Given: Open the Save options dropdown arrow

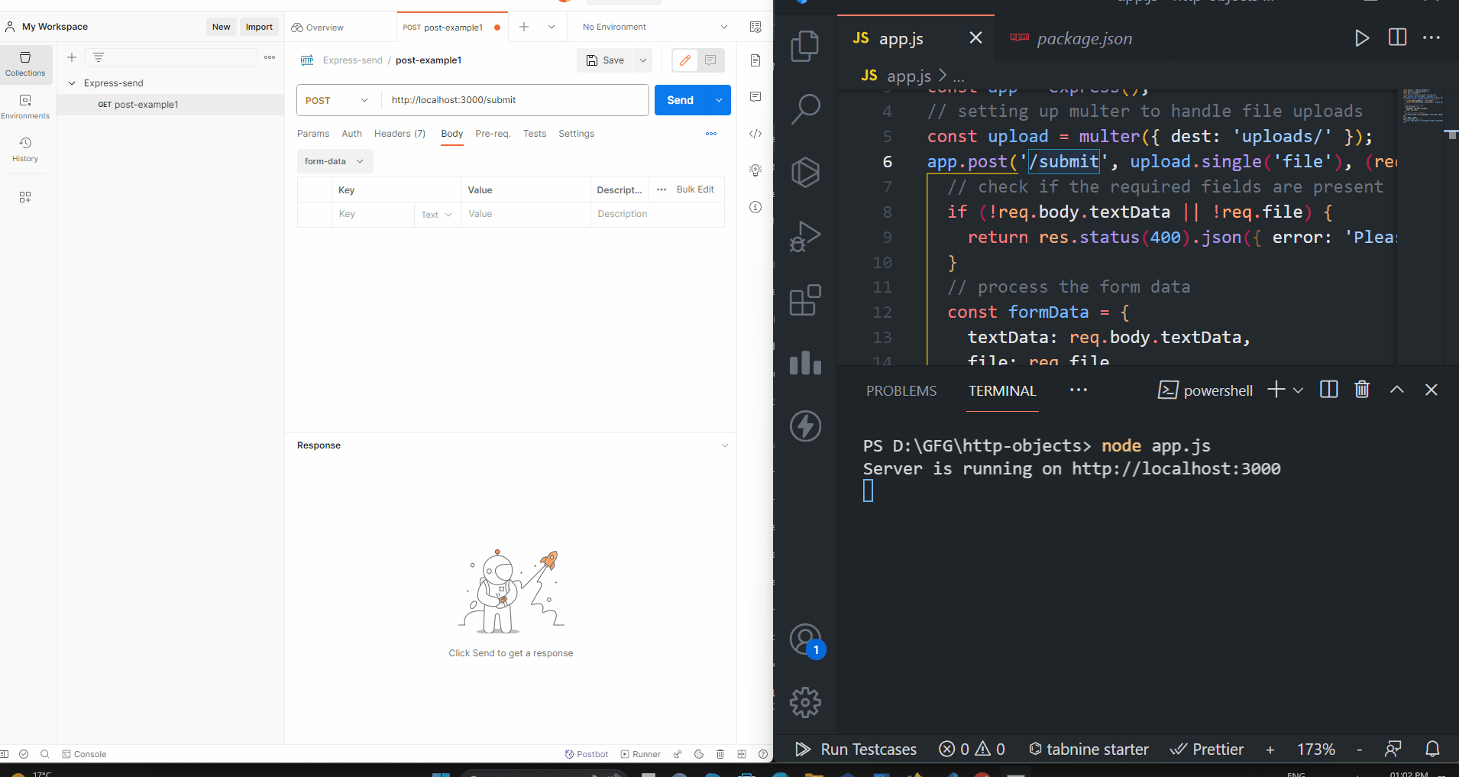Looking at the screenshot, I should tap(643, 60).
